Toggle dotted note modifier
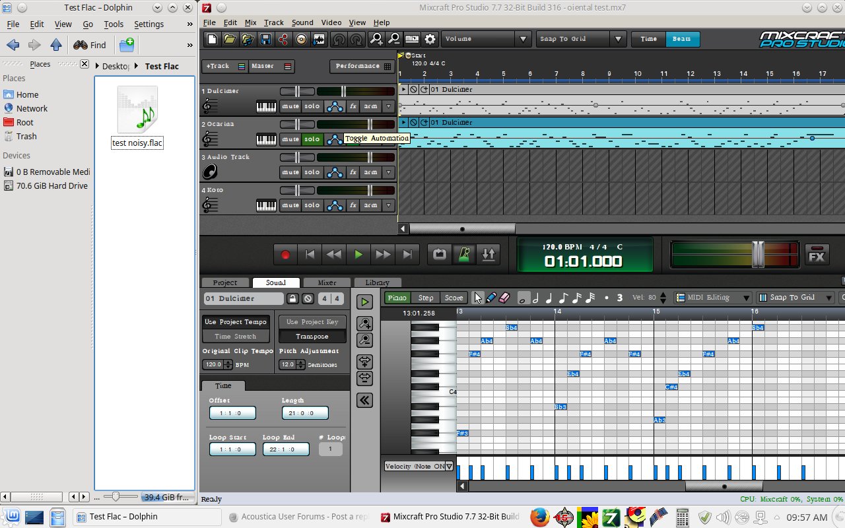The image size is (845, 528). [606, 298]
